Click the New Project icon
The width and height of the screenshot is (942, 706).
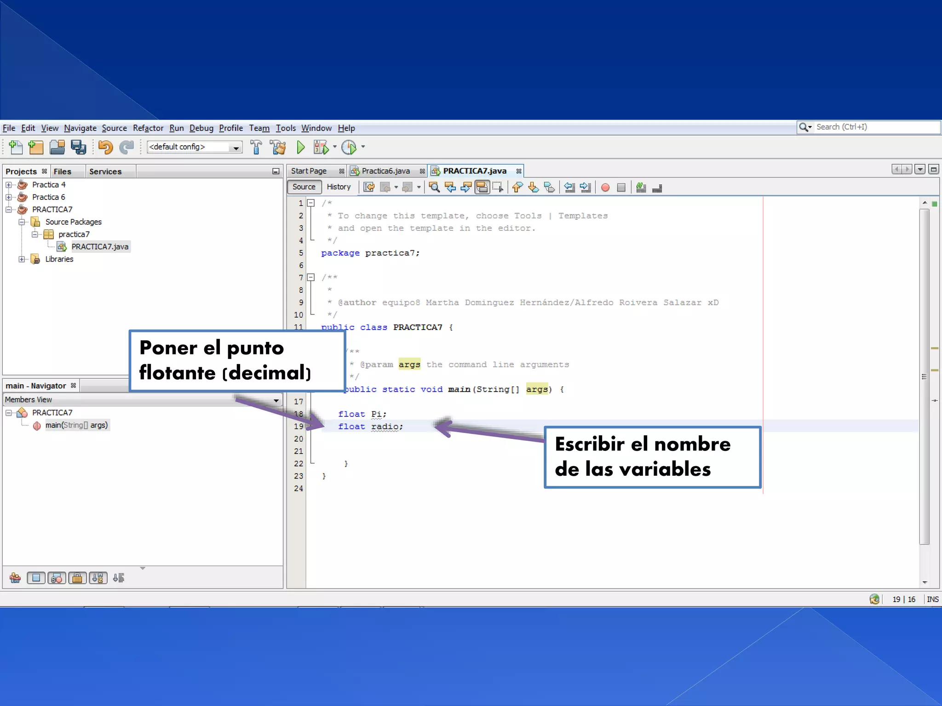[36, 147]
